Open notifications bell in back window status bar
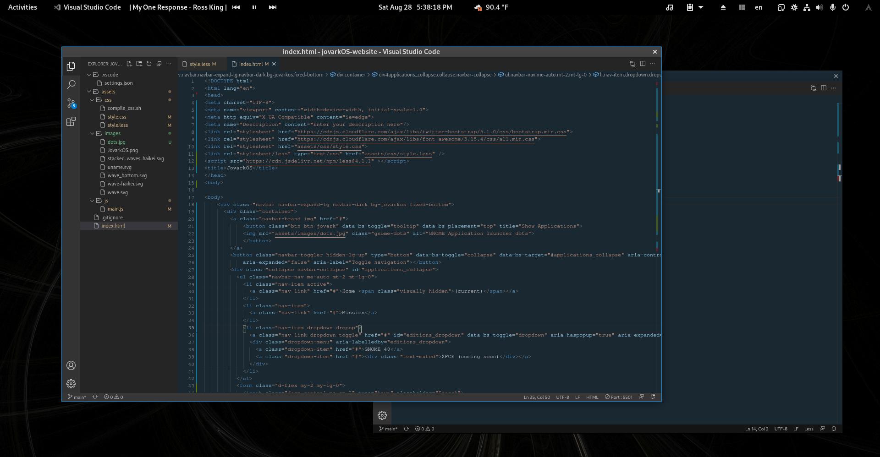The width and height of the screenshot is (880, 457). coord(834,429)
